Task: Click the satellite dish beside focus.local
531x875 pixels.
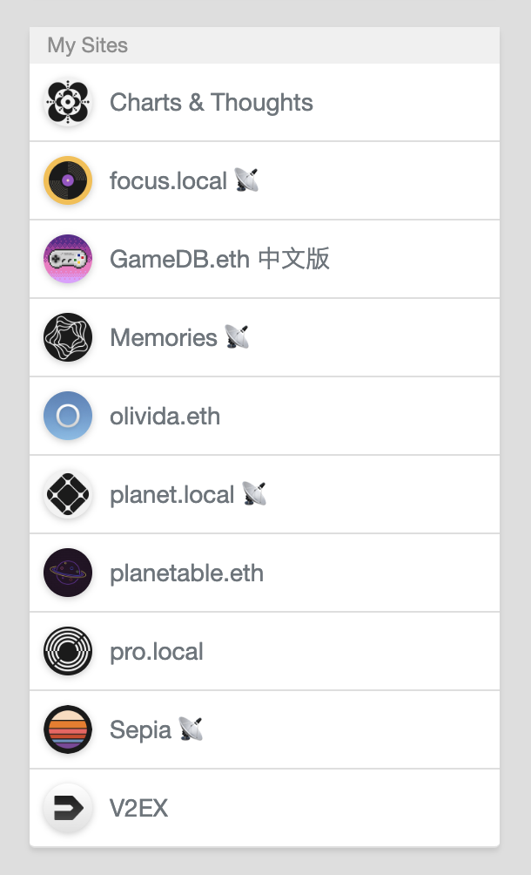Action: (x=246, y=180)
